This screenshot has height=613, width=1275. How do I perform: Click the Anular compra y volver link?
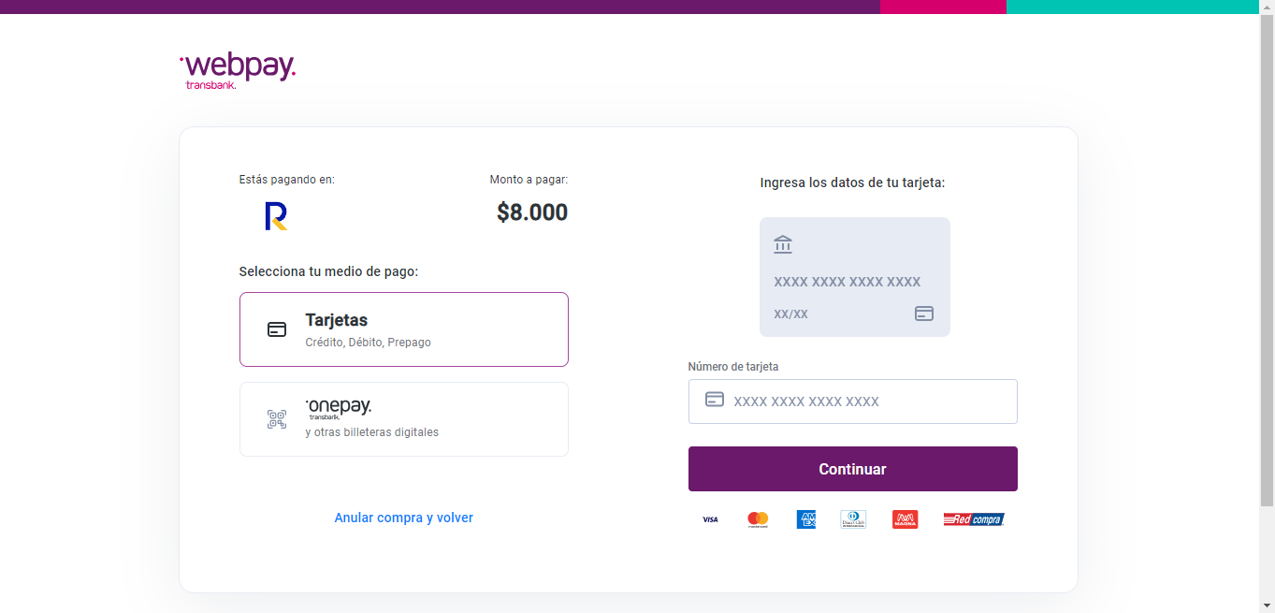point(404,518)
